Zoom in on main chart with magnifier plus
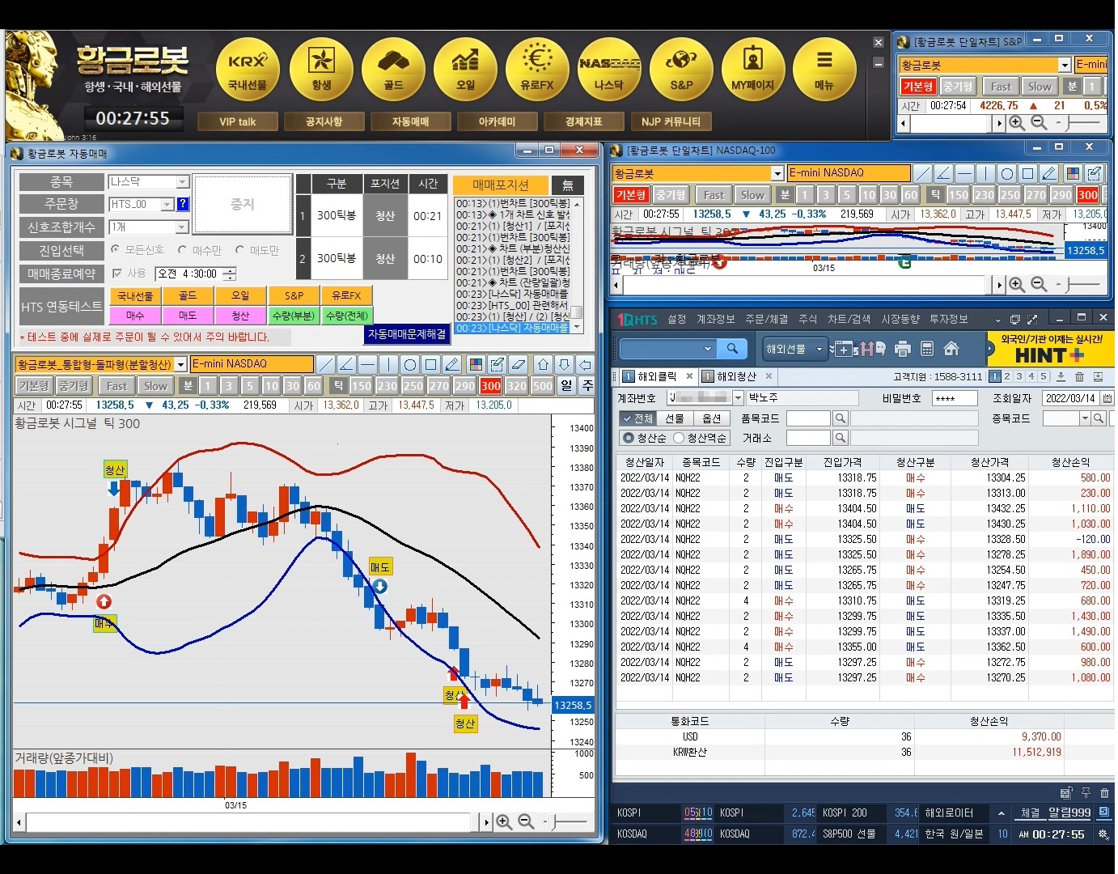This screenshot has height=874, width=1118. click(504, 821)
